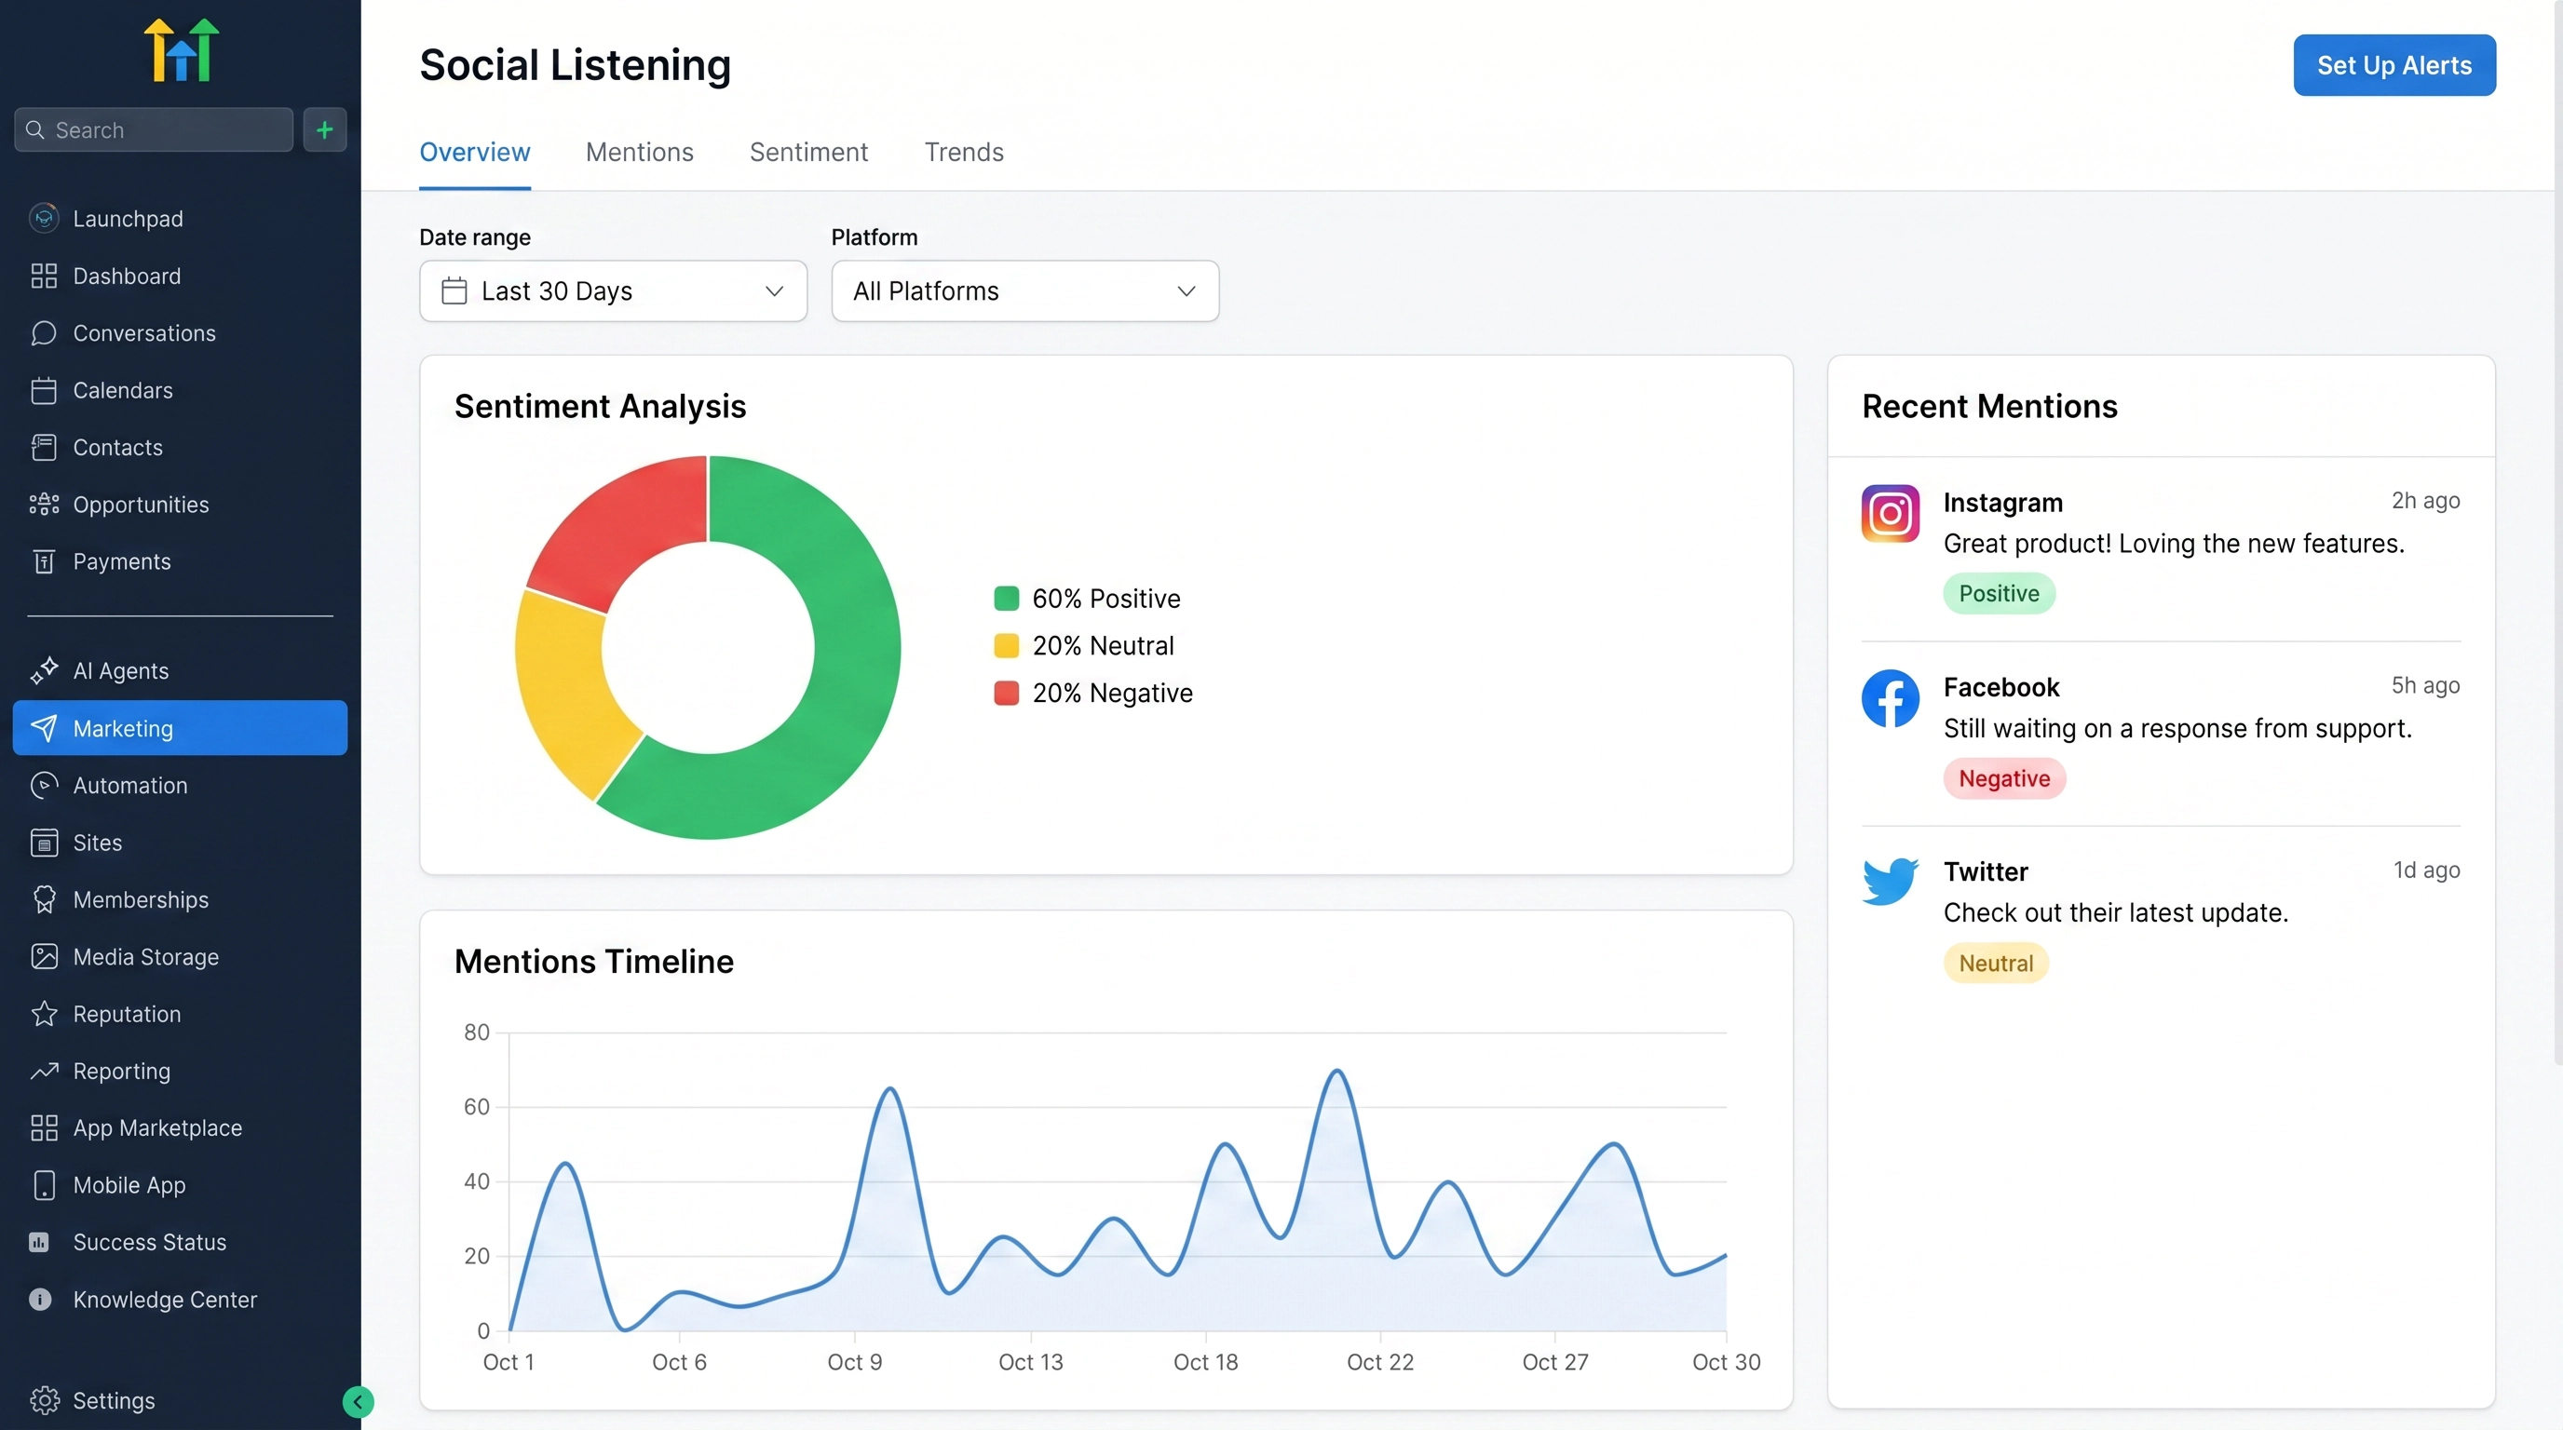Click the Facebook logo in Recent Mentions
Viewport: 2563px width, 1430px height.
(x=1891, y=698)
